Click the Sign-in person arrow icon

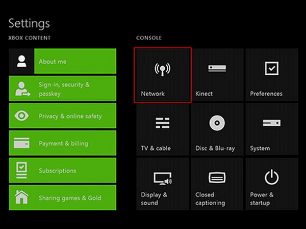tap(22, 89)
